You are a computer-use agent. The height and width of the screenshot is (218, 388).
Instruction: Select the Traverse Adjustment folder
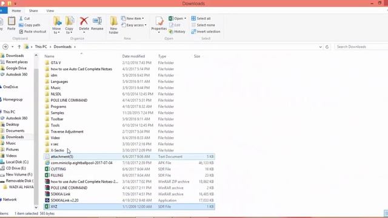coord(129,131)
